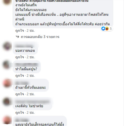Open blurred name above 'บ่อควายนอน'
Viewport: 124px width, 126px height.
24,46
